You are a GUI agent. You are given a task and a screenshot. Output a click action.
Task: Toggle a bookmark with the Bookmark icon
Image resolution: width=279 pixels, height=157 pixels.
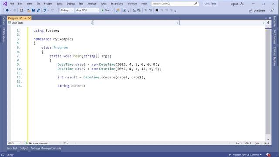pos(157,10)
